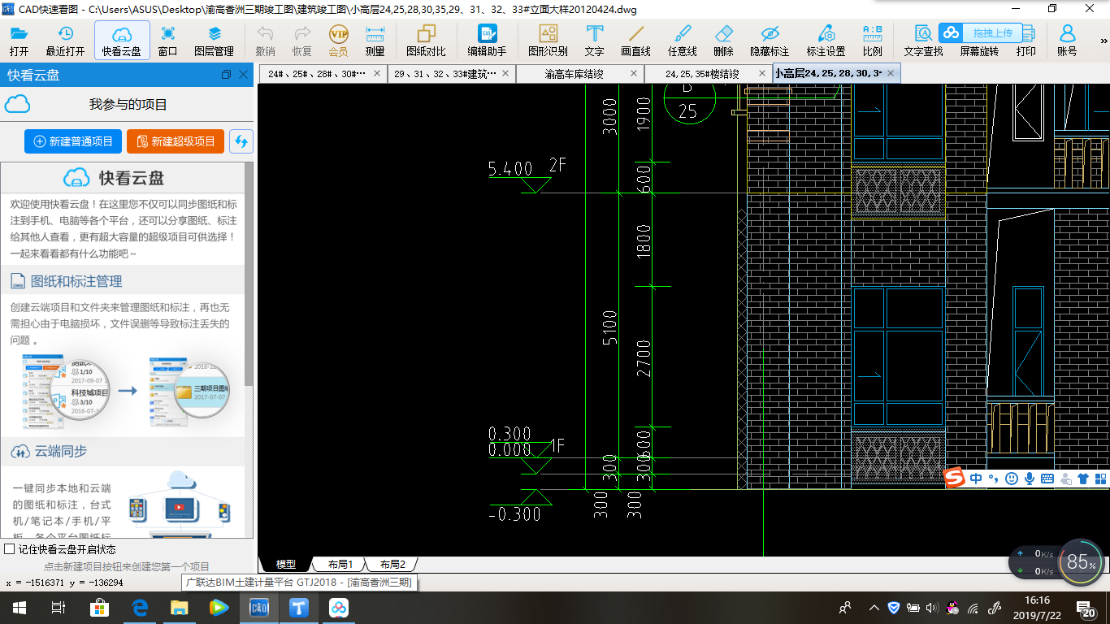Switch to the 24,25,35#楼结竣 tab
Image resolution: width=1110 pixels, height=624 pixels.
click(x=702, y=74)
